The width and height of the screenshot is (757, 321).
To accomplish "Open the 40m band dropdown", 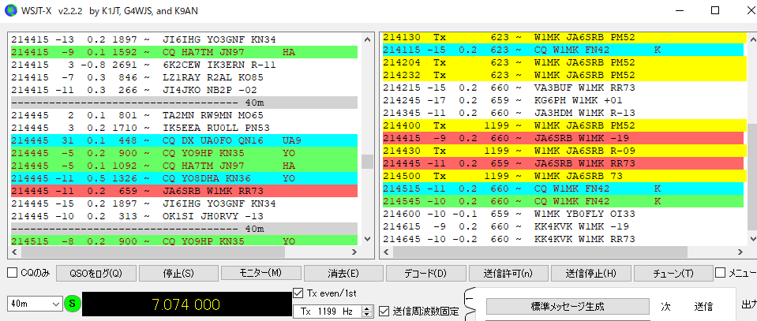I will click(34, 304).
